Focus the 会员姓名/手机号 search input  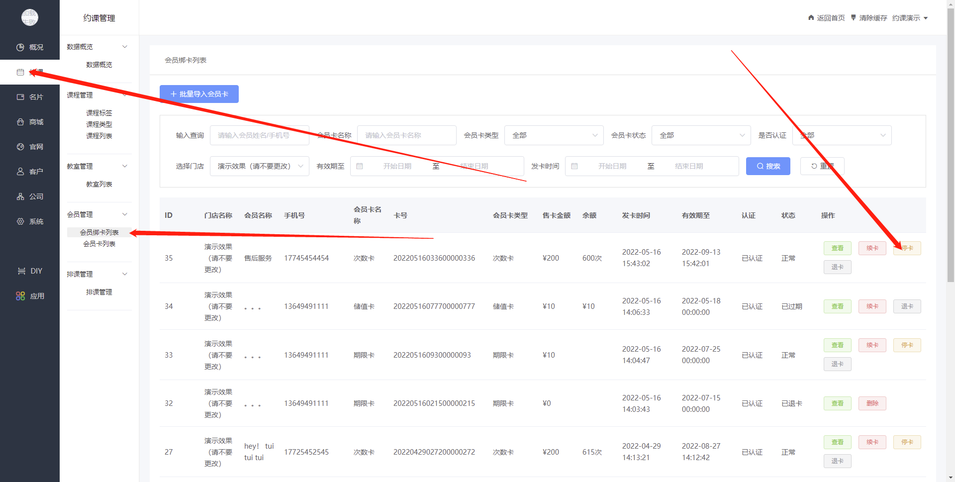pos(260,135)
